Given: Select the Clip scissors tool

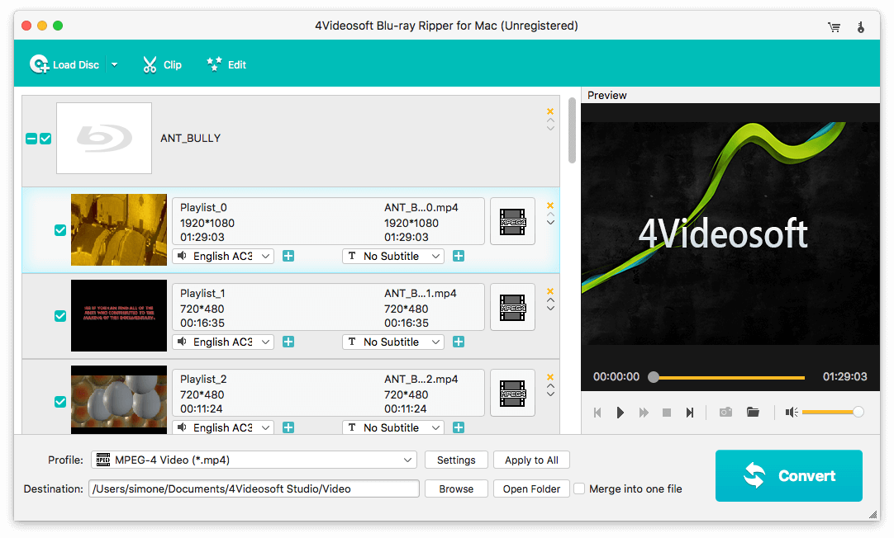Looking at the screenshot, I should click(x=162, y=65).
